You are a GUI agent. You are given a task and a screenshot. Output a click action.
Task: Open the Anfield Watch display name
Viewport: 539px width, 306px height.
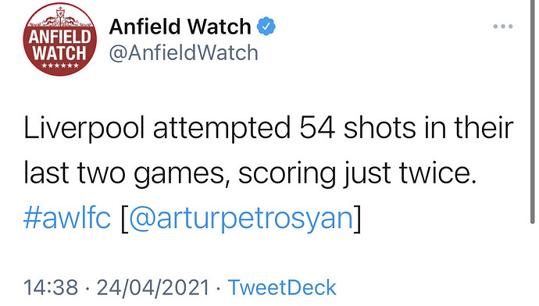coord(180,27)
